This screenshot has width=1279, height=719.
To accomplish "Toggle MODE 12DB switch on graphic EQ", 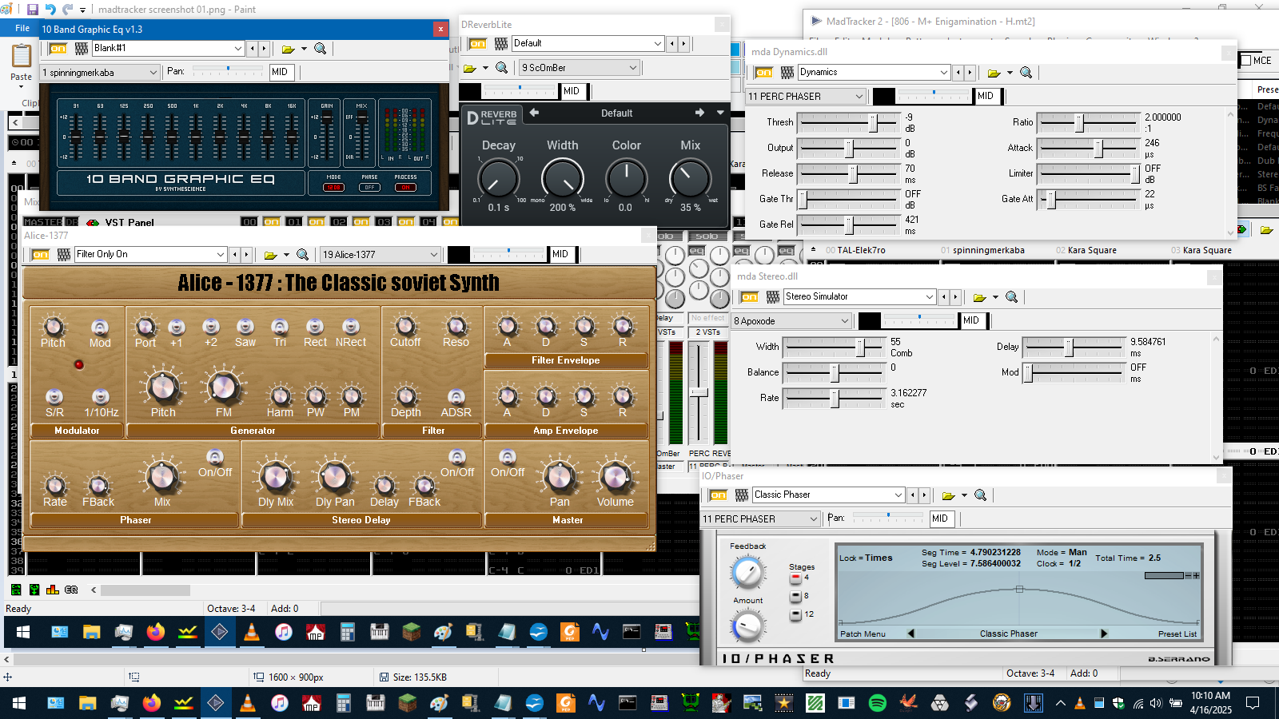I will pyautogui.click(x=333, y=188).
